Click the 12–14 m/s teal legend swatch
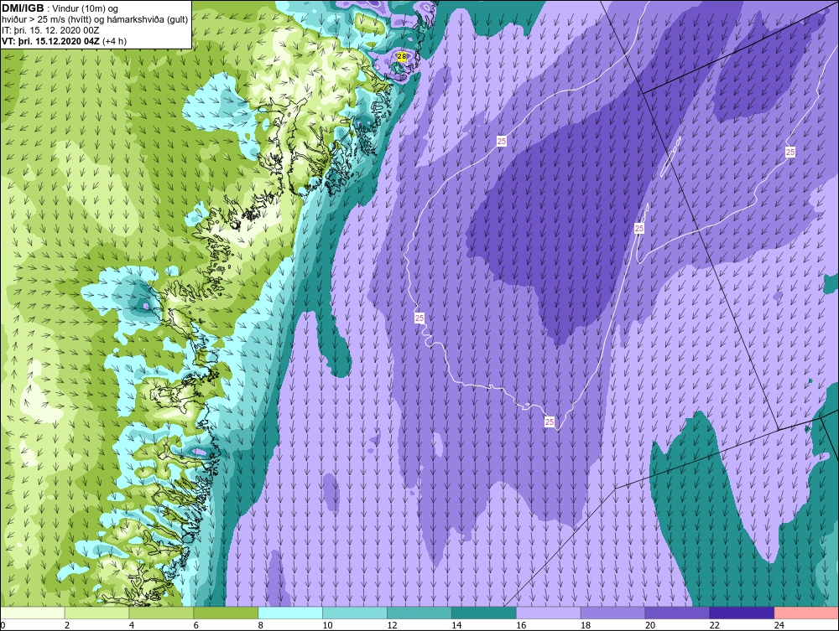The height and width of the screenshot is (631, 839). click(419, 613)
